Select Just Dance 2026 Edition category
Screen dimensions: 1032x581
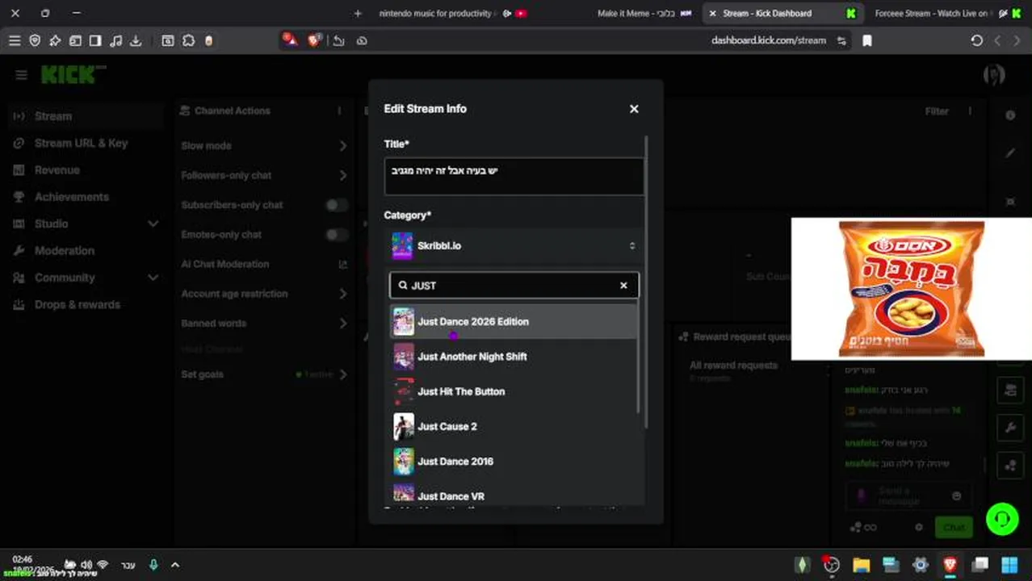point(514,322)
